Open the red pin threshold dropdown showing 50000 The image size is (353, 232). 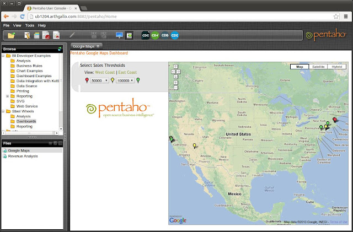(x=99, y=80)
